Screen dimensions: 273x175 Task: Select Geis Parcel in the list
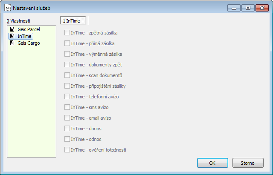(x=29, y=29)
